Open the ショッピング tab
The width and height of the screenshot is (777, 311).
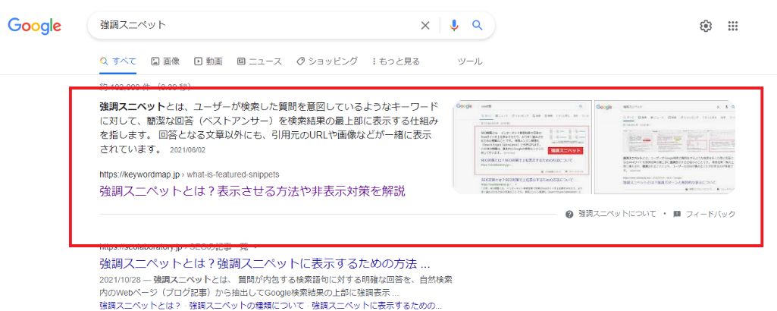point(327,61)
